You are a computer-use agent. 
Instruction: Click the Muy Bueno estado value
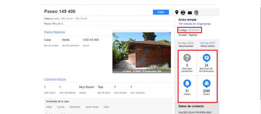click(87, 87)
